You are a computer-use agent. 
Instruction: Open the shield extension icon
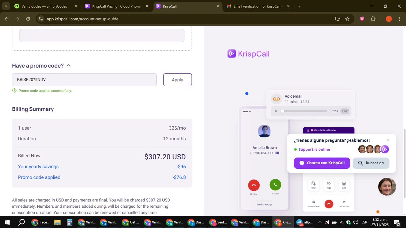[x=362, y=19]
